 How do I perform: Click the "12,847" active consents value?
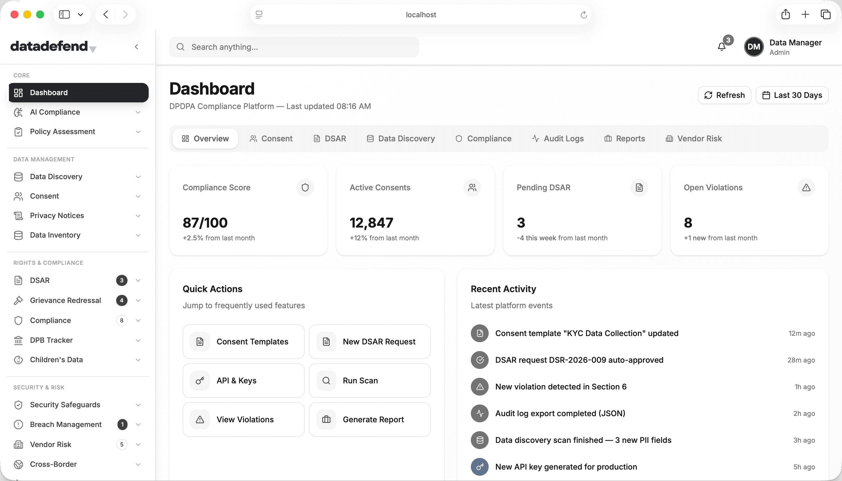(371, 223)
